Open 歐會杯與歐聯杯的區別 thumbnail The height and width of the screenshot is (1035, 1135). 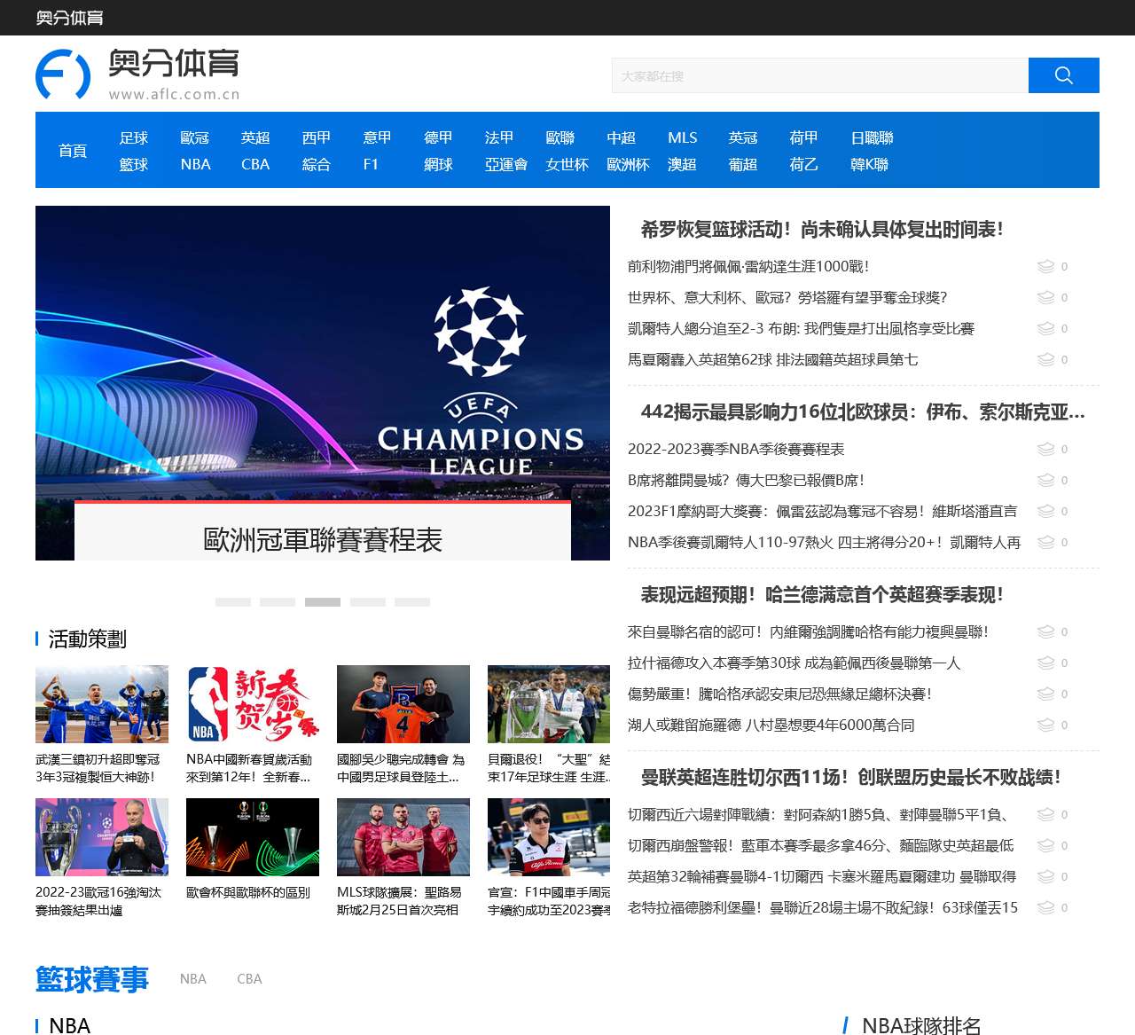(253, 837)
